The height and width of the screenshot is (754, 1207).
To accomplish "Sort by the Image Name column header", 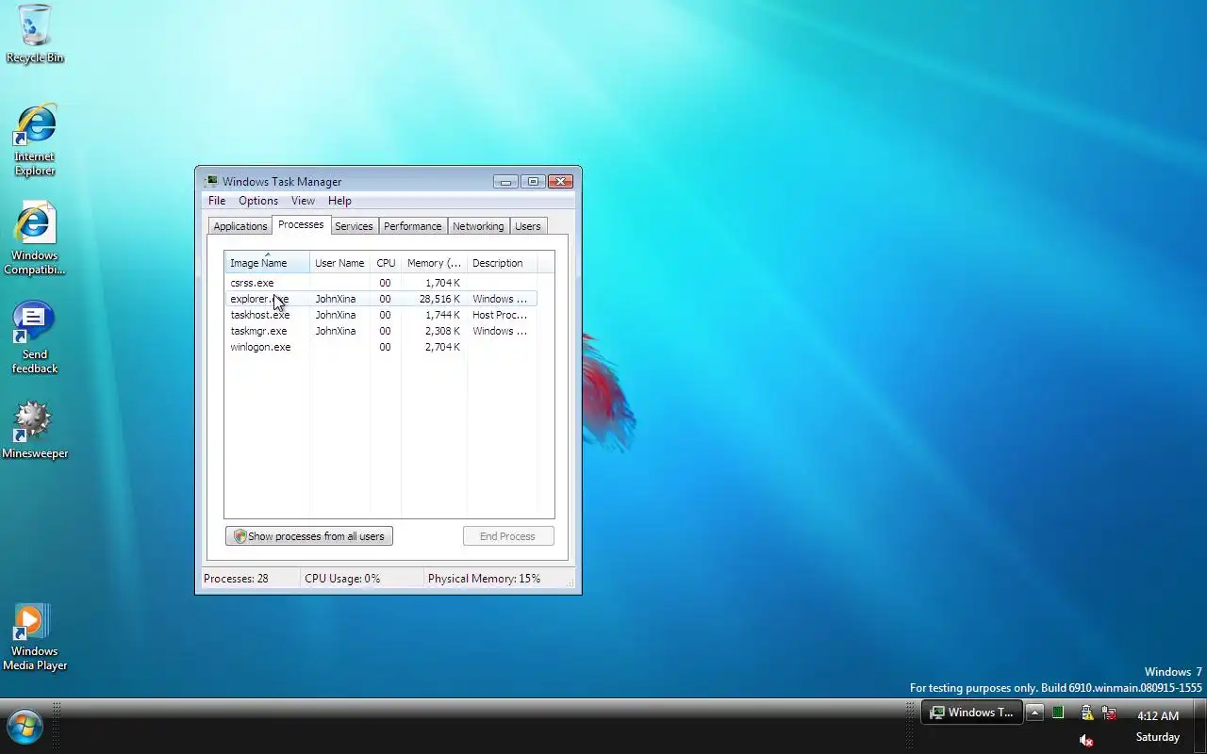I will pyautogui.click(x=267, y=263).
